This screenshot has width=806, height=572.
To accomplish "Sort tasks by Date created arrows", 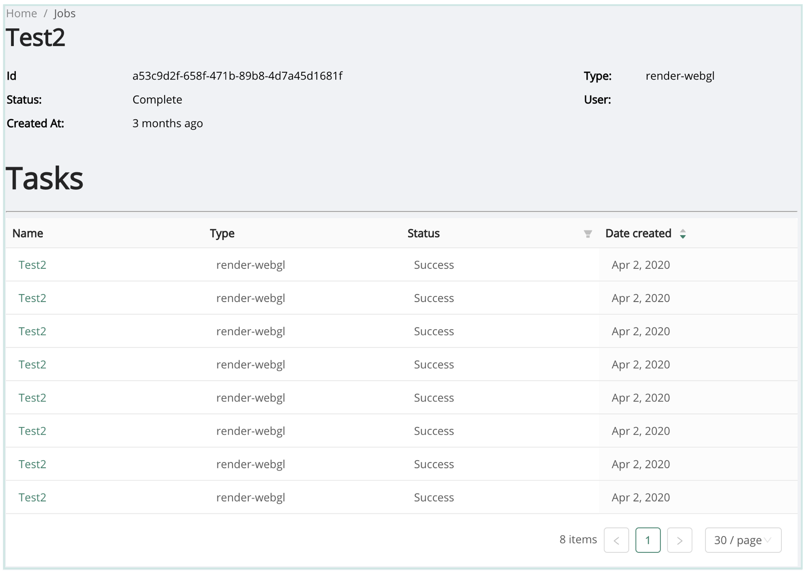I will tap(682, 234).
